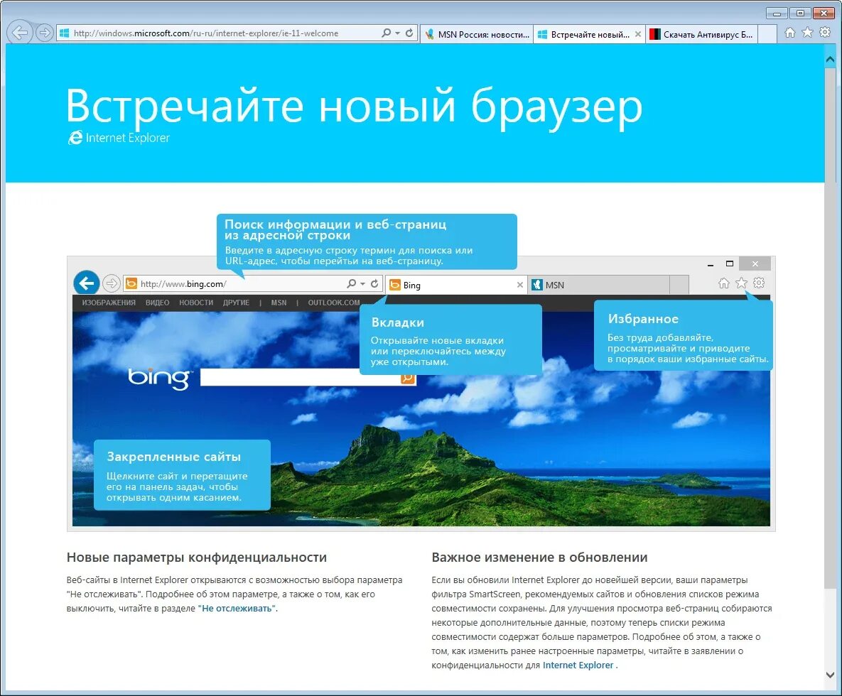
Task: Click OUTLOOK.COM in the Bing navigation bar
Action: (x=333, y=303)
